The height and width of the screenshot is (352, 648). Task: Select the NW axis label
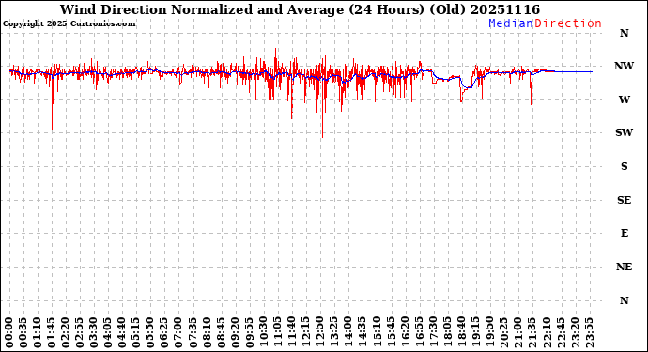624,66
